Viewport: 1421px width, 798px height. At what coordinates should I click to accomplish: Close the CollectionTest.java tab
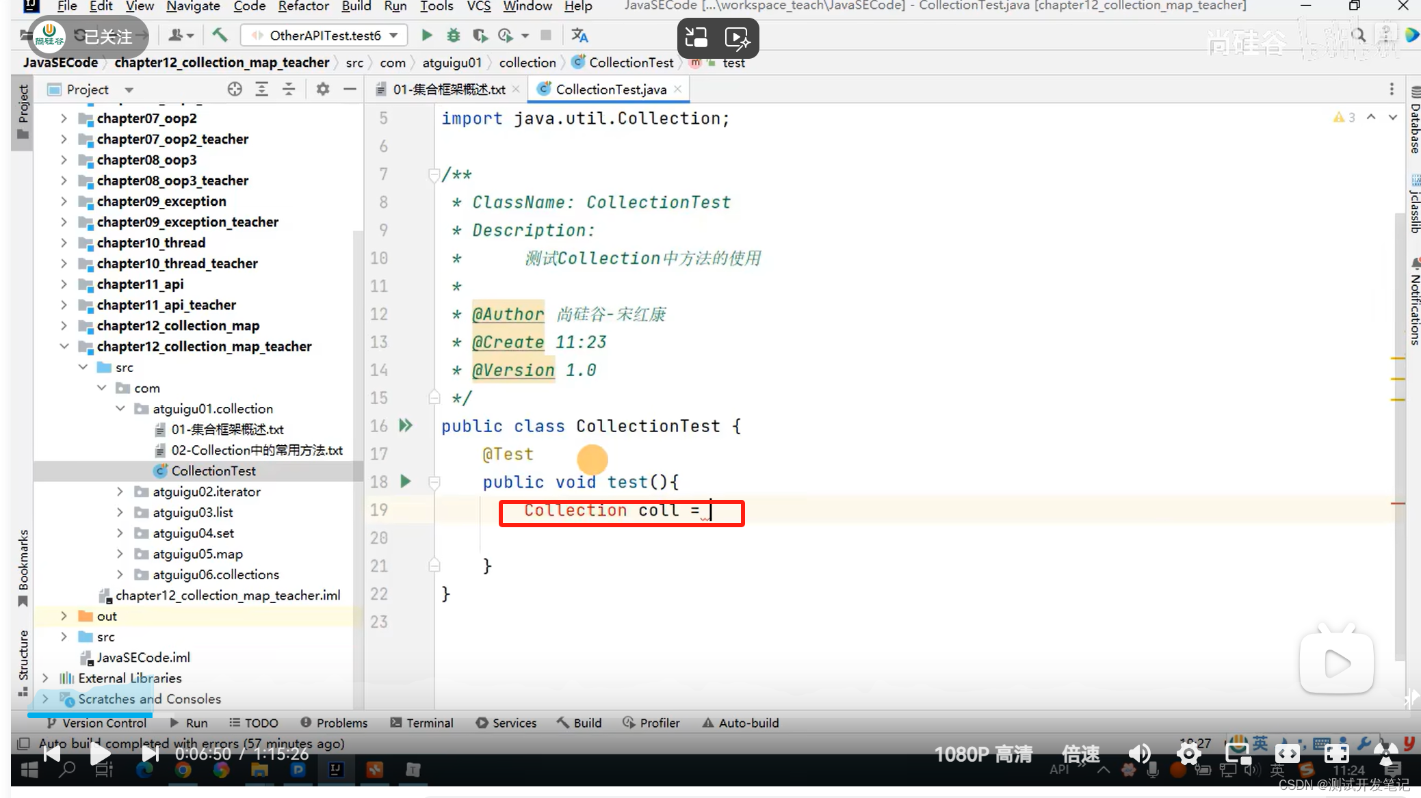coord(677,89)
